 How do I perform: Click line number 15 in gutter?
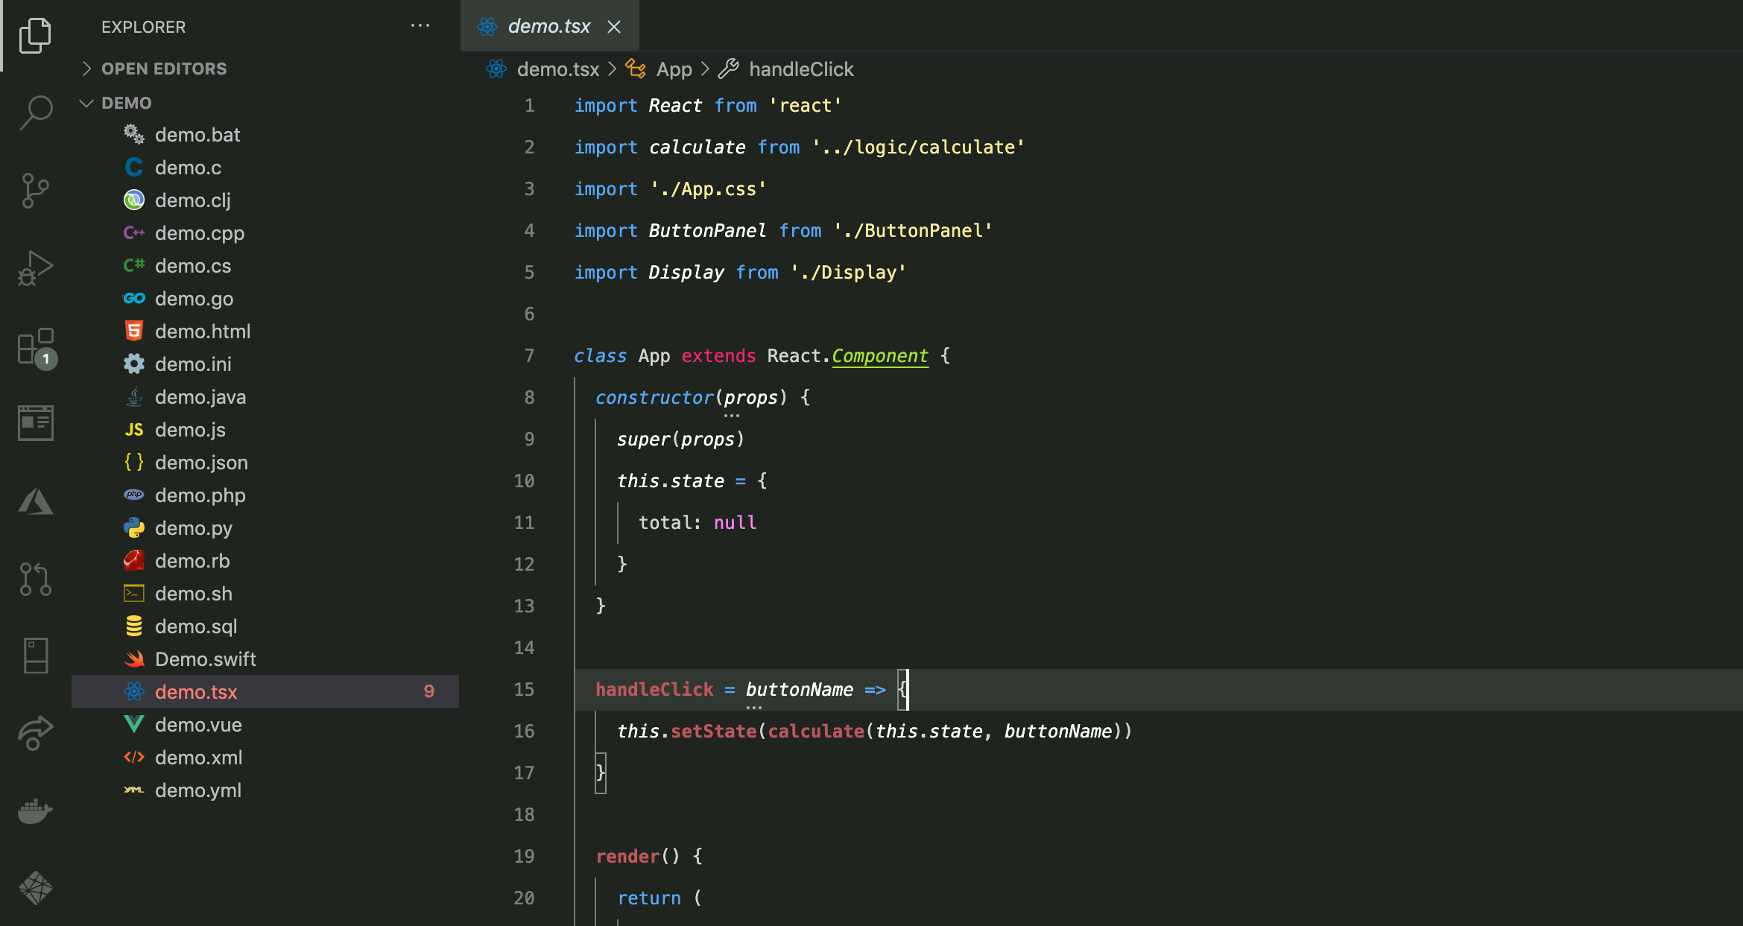[x=524, y=690]
